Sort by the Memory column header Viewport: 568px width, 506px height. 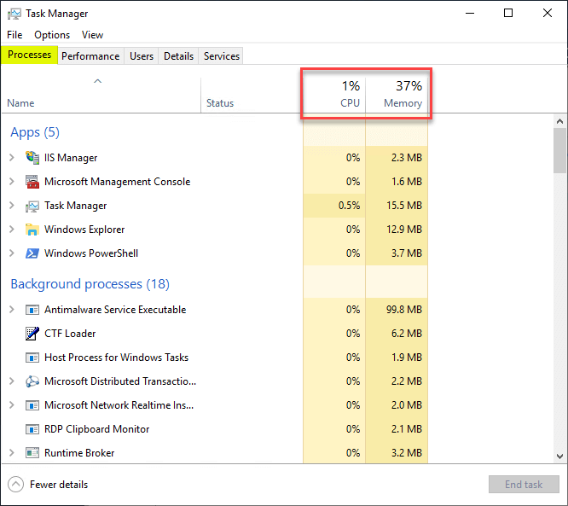397,95
